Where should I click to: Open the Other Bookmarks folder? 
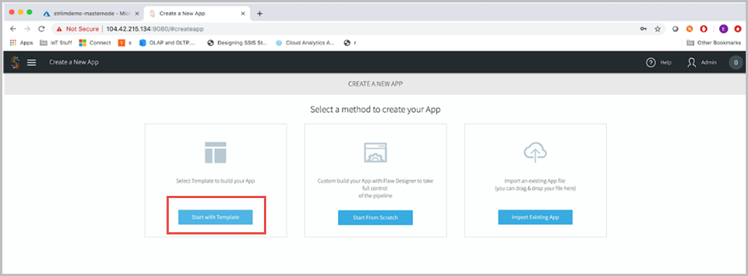714,43
